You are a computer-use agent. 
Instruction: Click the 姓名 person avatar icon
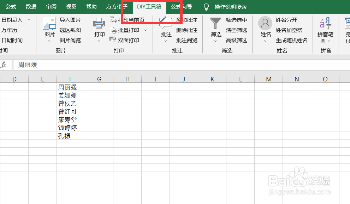pos(265,23)
